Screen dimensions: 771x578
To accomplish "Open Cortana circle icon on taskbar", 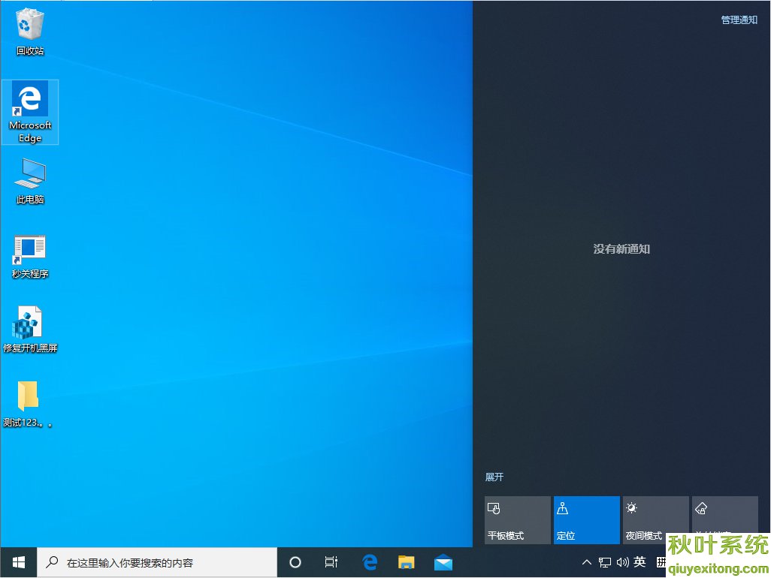I will pyautogui.click(x=295, y=562).
